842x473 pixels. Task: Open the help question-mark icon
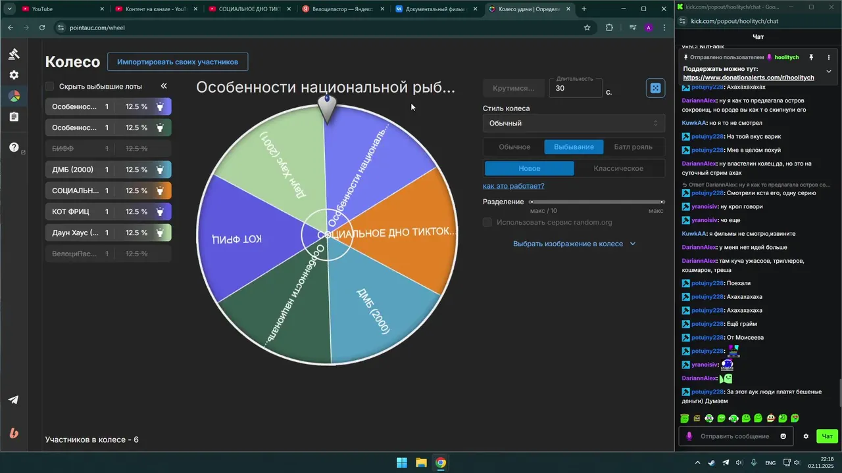pyautogui.click(x=14, y=147)
